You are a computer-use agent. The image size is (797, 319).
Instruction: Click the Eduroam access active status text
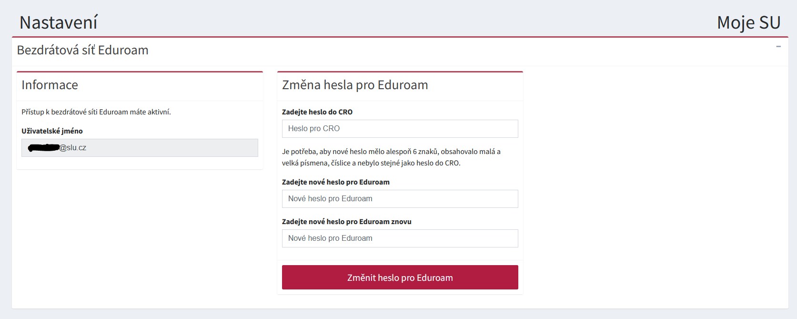pyautogui.click(x=96, y=112)
